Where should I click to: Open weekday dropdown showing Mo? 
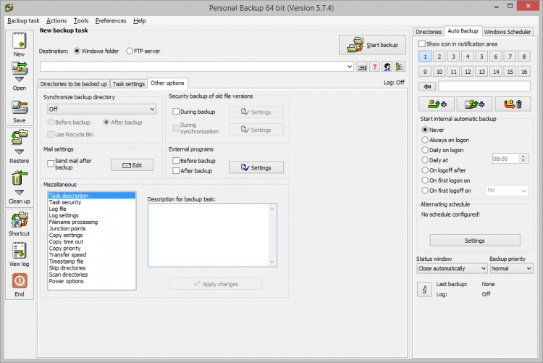[507, 191]
